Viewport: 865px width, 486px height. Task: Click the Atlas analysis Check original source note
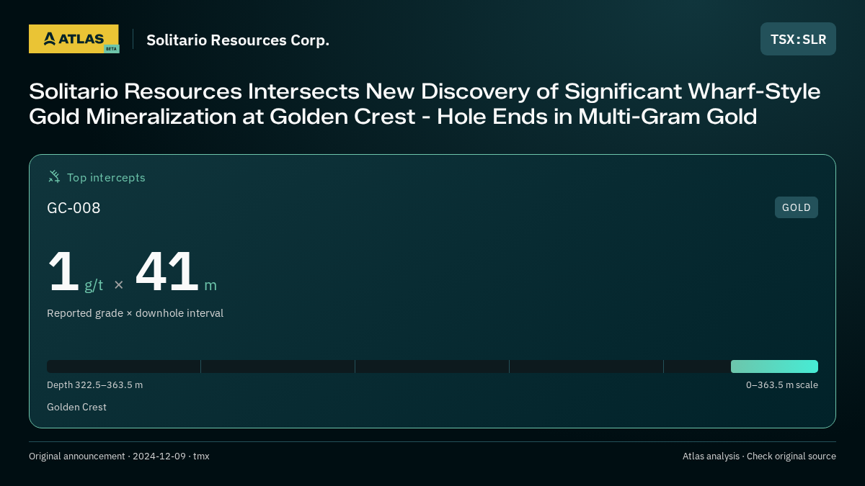pos(759,456)
